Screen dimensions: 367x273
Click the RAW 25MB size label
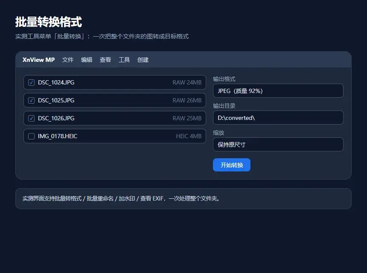(187, 118)
